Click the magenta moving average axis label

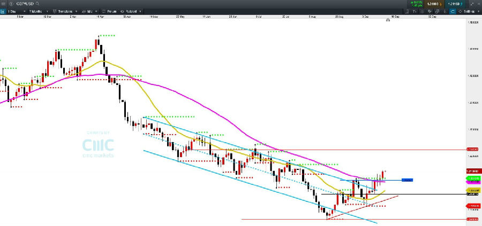tap(473, 182)
